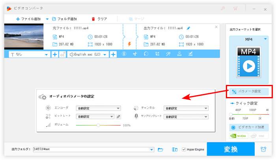Show file info with the info icon
The width and height of the screenshot is (276, 160).
(x=124, y=54)
